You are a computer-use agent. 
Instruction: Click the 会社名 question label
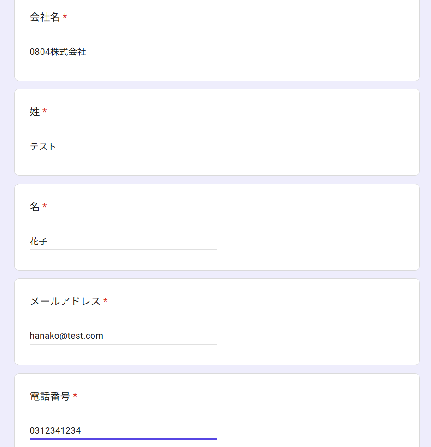point(45,17)
